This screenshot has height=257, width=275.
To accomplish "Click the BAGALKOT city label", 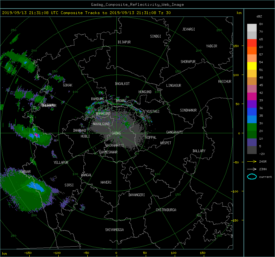I will (122, 84).
